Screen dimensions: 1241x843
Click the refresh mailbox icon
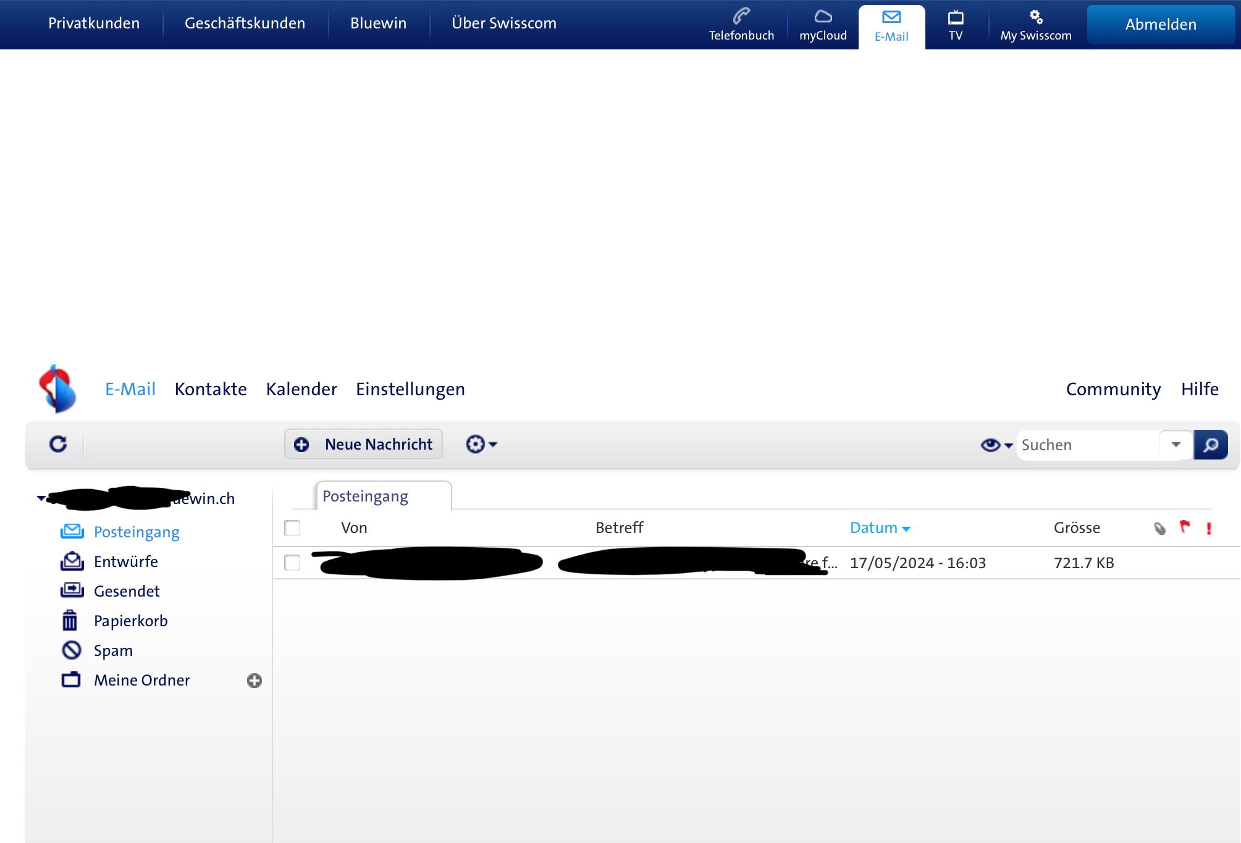coord(58,444)
